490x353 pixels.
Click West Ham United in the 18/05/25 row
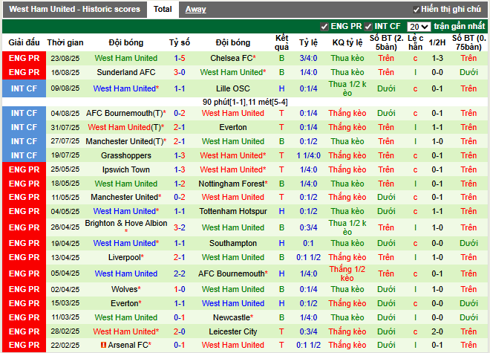click(x=126, y=184)
